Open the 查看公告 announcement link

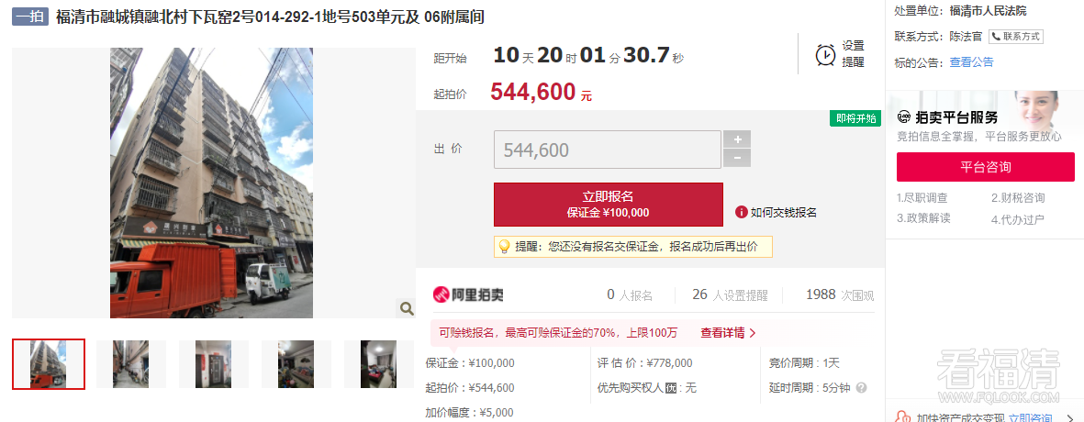(971, 62)
